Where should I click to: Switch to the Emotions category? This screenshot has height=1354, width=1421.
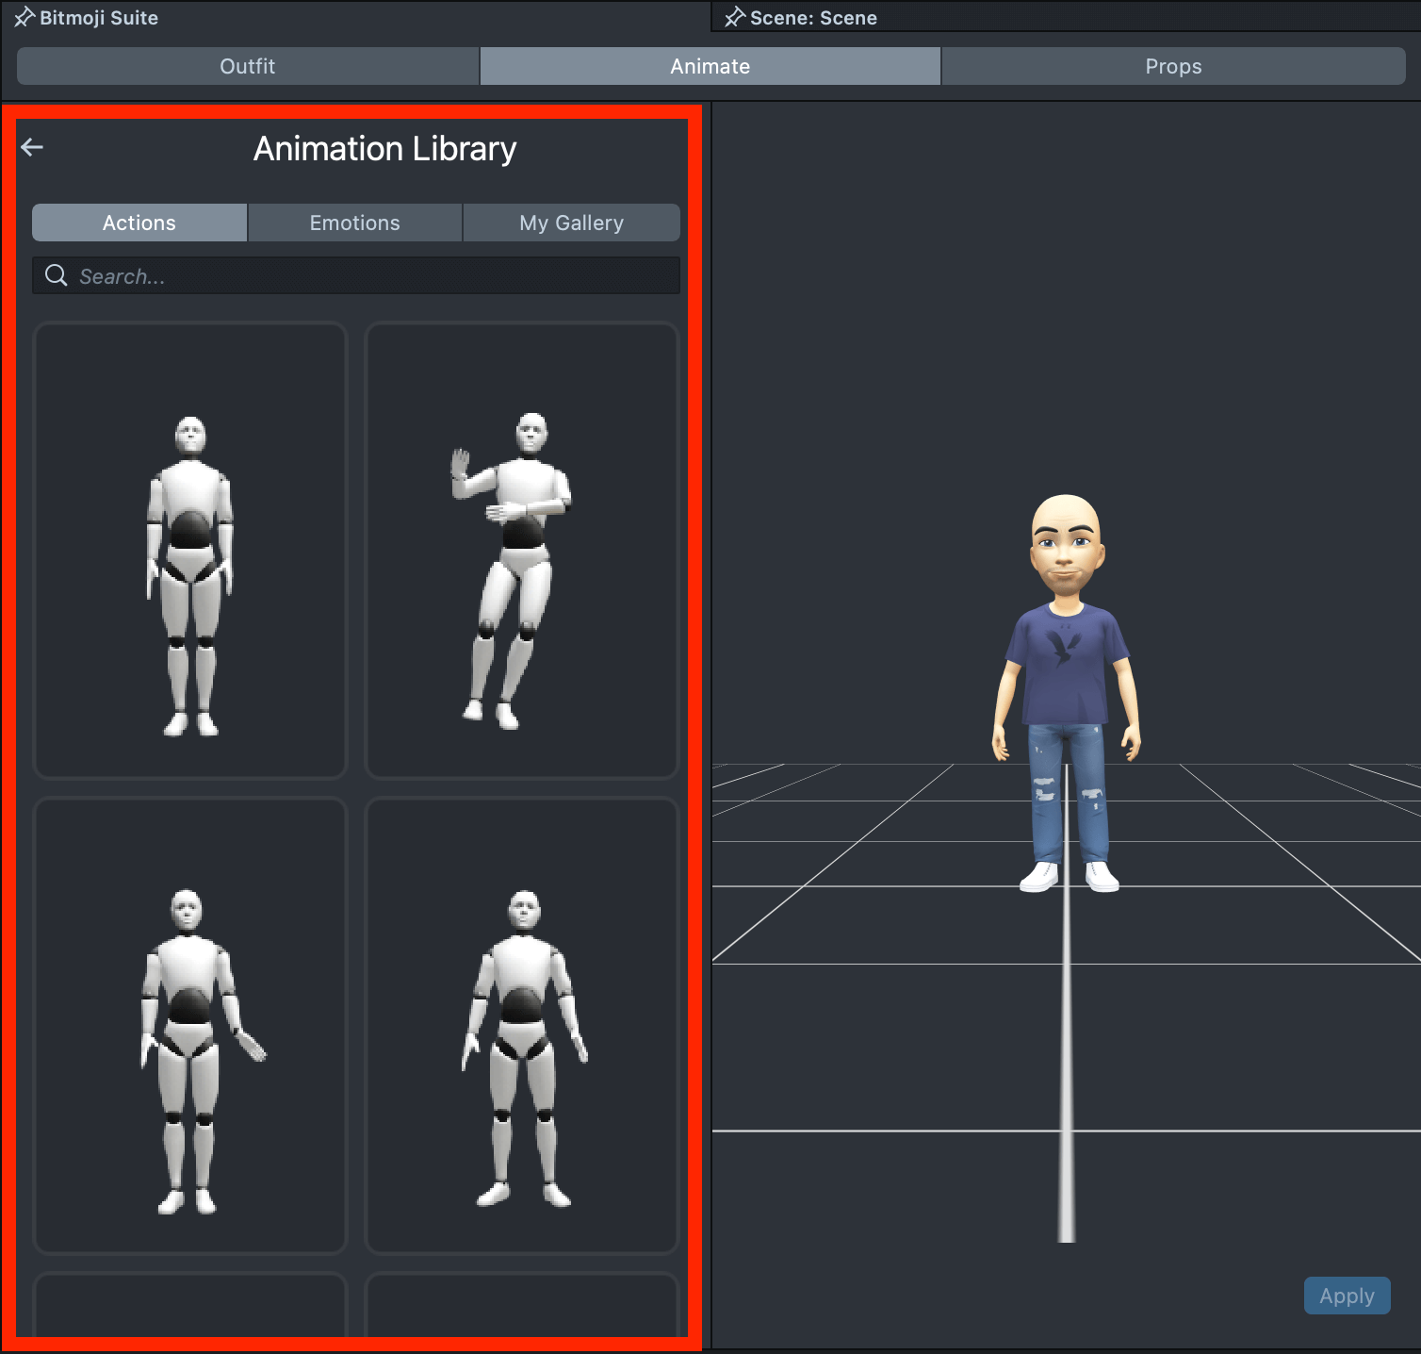pos(354,223)
